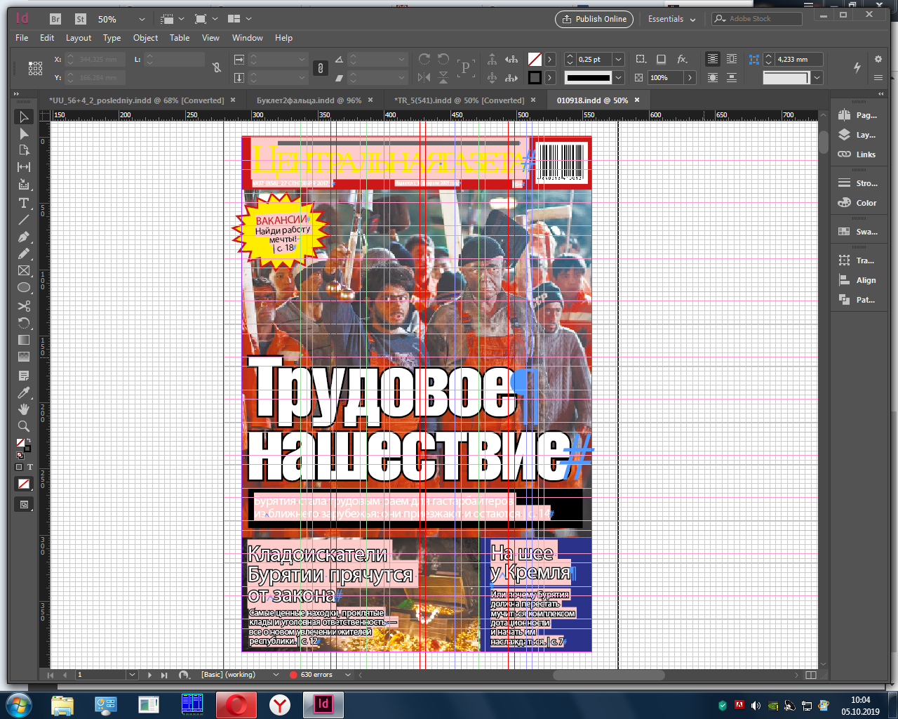Toggle formatting affects text T button
Viewport: 898px width, 719px height.
29,467
